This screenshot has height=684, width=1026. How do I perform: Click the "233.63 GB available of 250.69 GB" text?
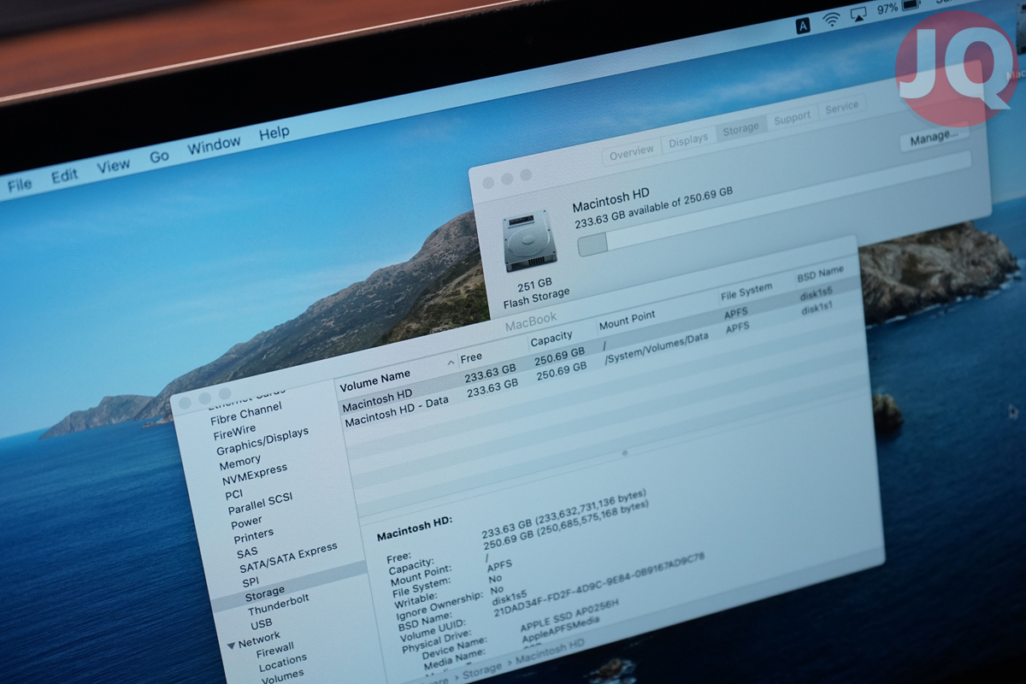(x=652, y=209)
